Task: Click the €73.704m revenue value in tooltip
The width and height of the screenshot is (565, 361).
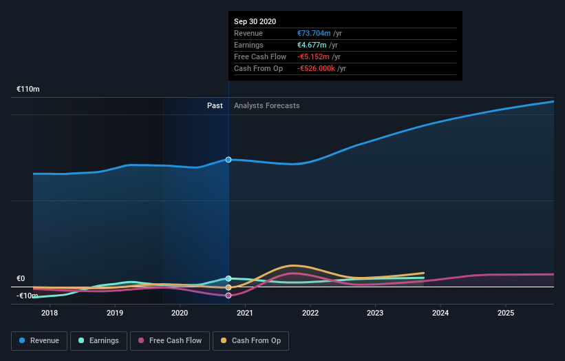Action: click(314, 33)
